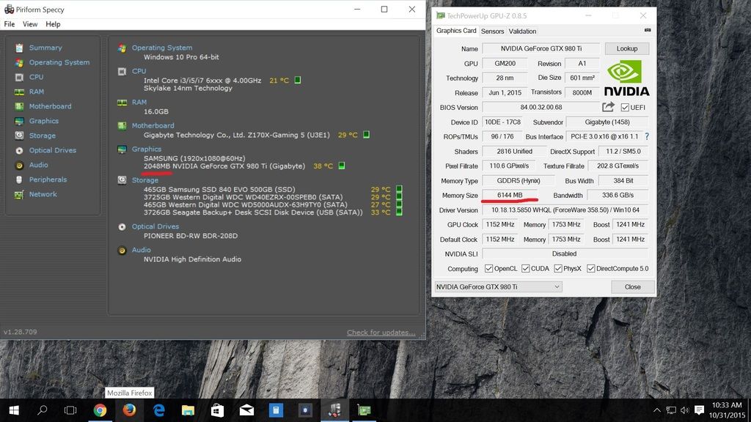Click the Optical Drives disc icon in sidebar

pos(19,150)
